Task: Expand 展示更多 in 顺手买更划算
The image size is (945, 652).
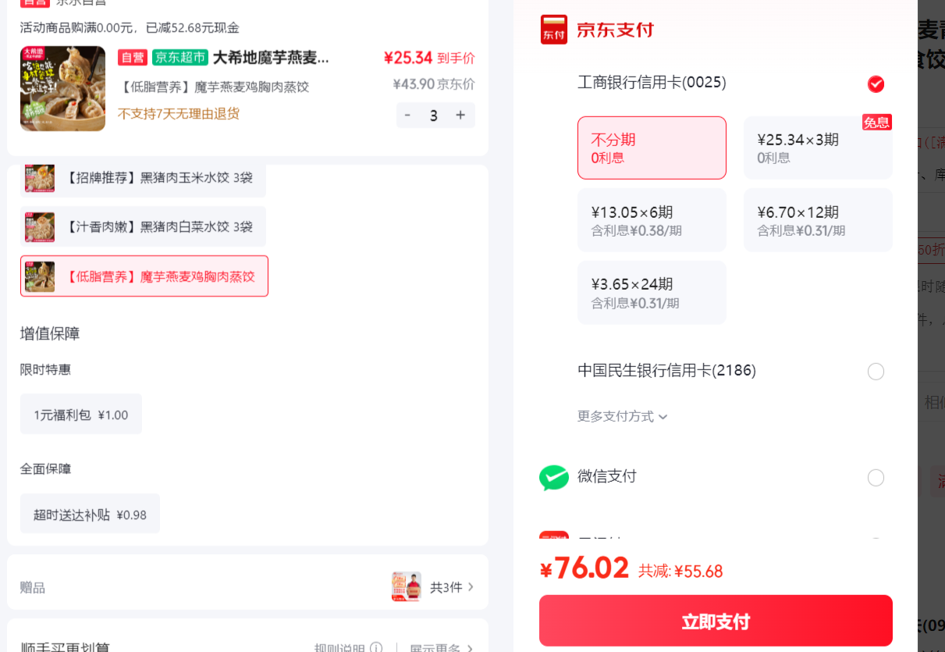Action: (x=442, y=648)
